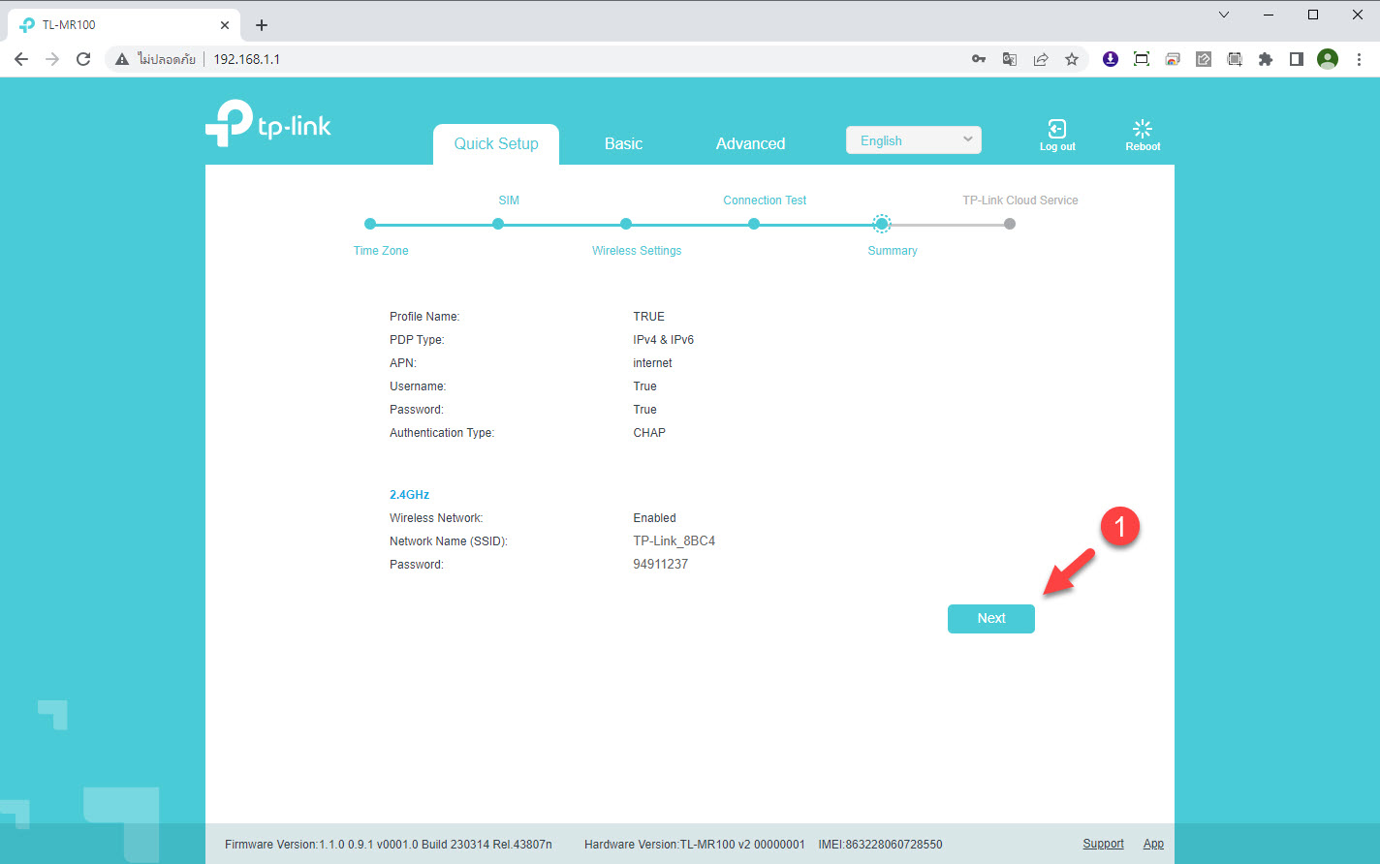
Task: Click the IMEI number in footer
Action: [880, 845]
